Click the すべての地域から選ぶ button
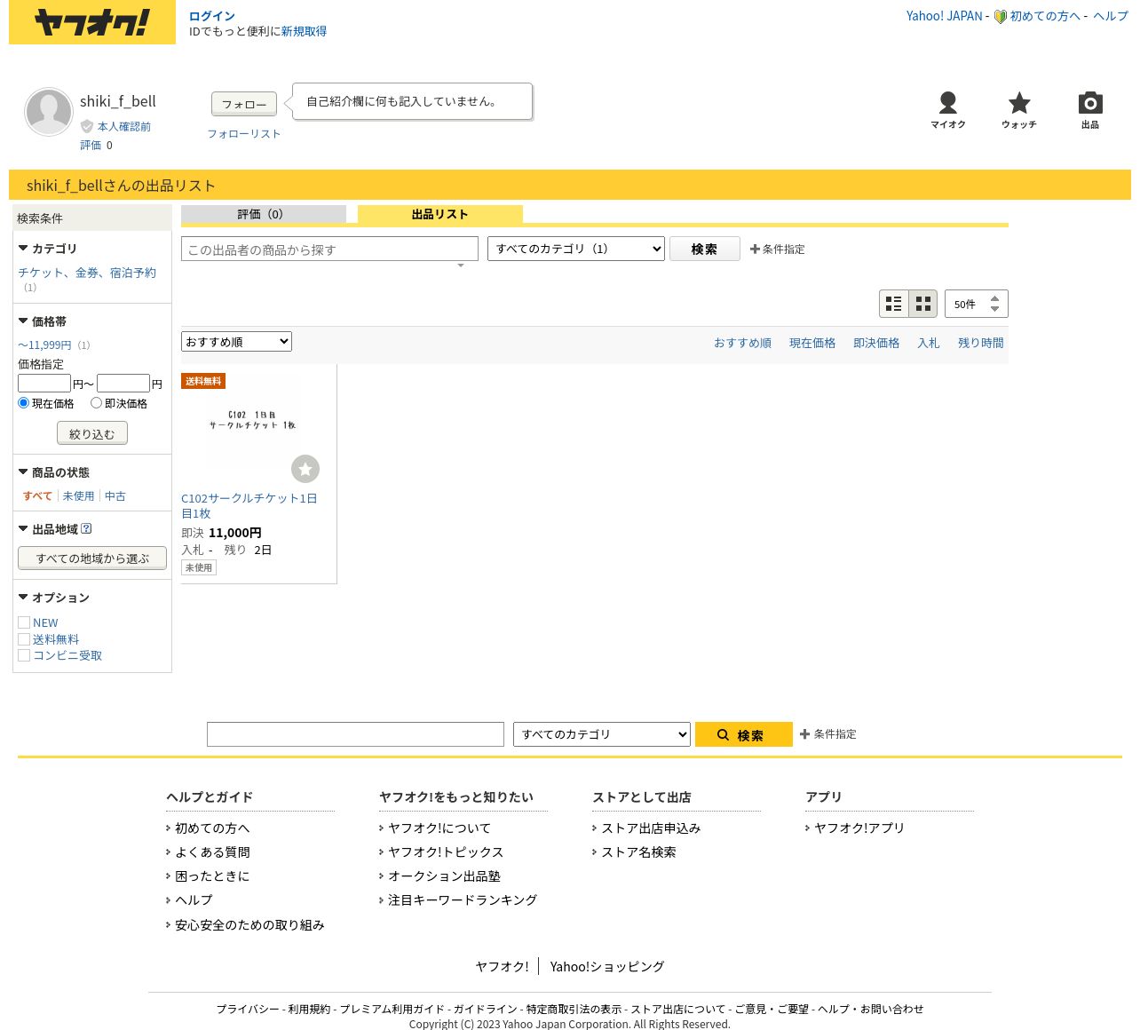This screenshot has height=1030, width=1140. tap(92, 558)
